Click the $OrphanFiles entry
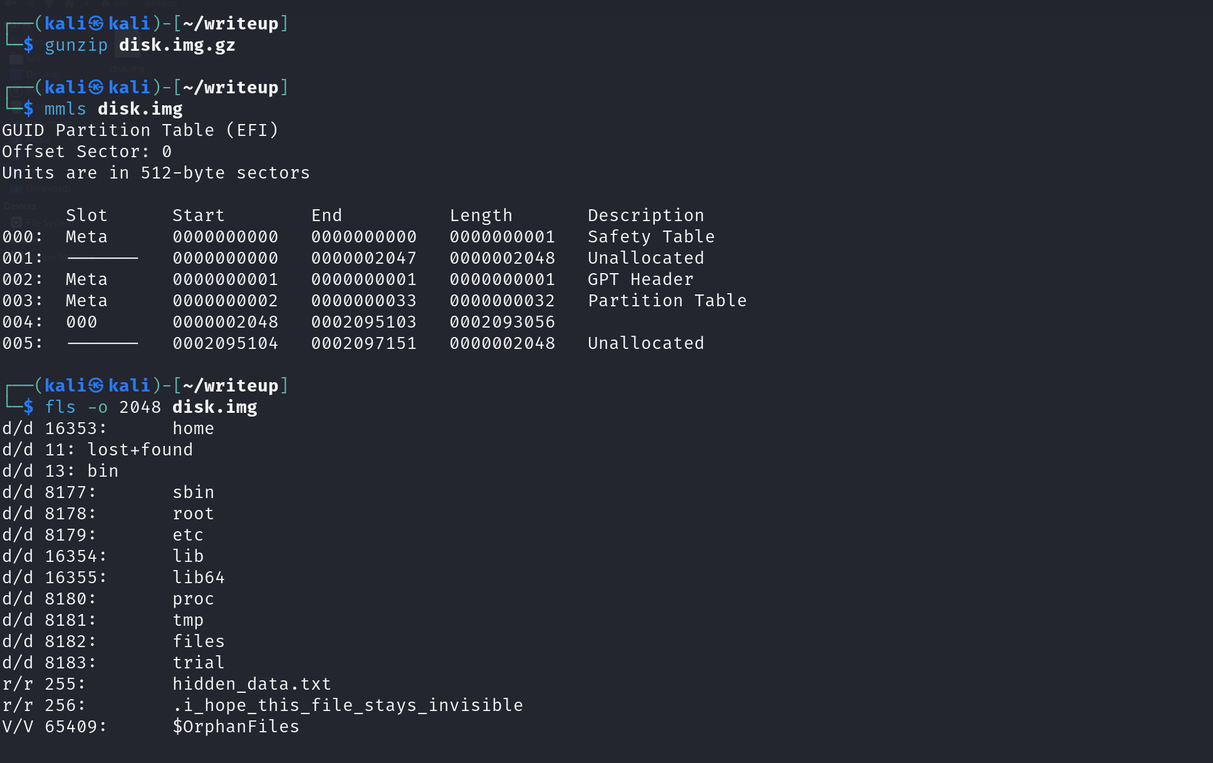 click(x=236, y=727)
